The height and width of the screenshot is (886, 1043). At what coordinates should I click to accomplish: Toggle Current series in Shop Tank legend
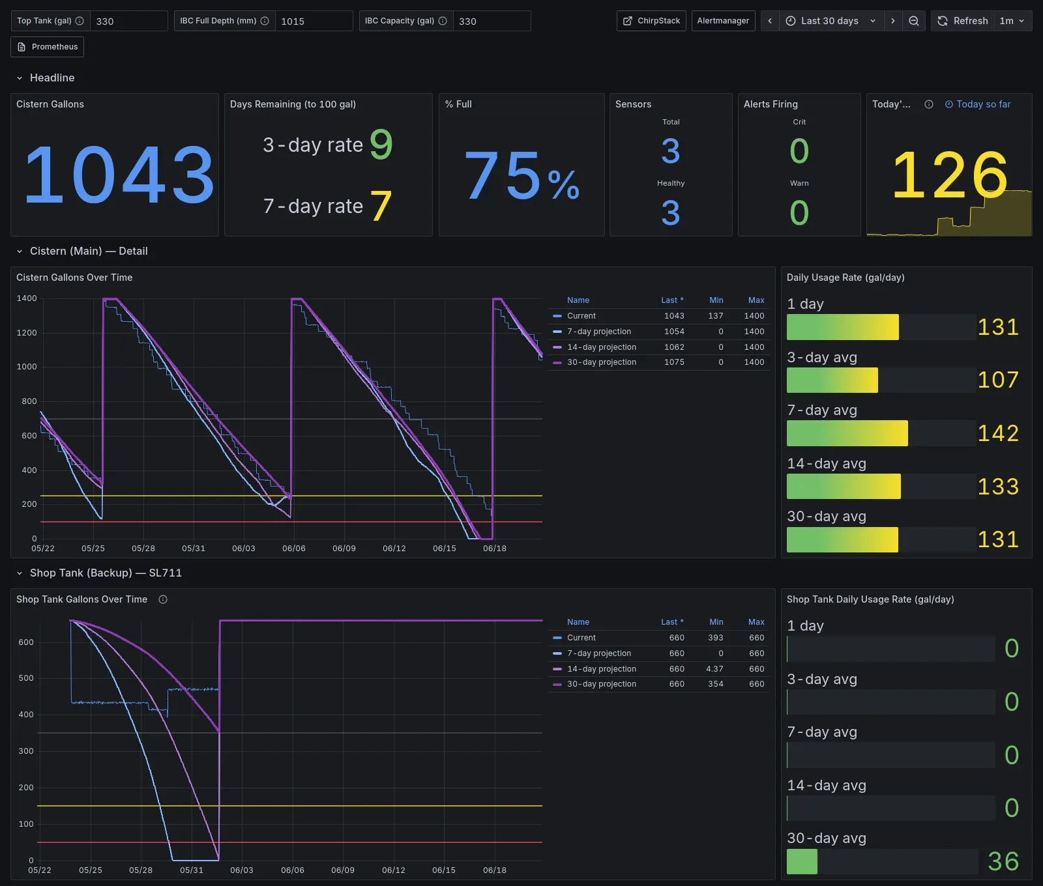point(581,638)
